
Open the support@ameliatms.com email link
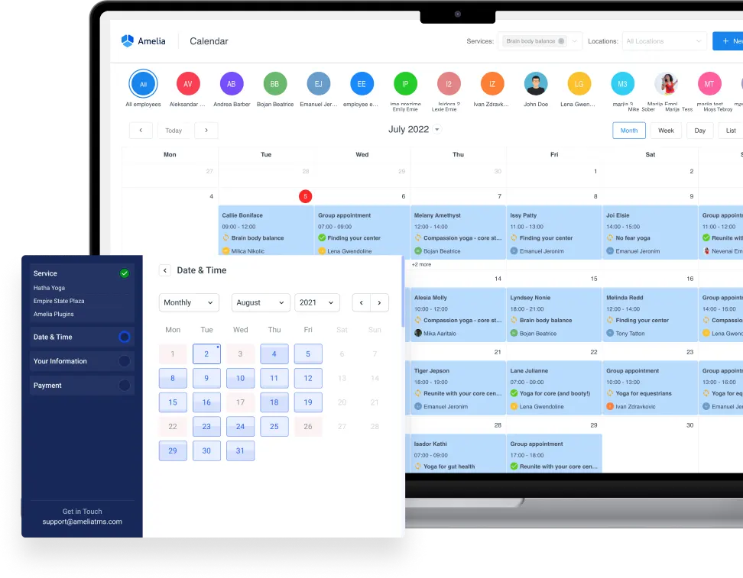82,521
